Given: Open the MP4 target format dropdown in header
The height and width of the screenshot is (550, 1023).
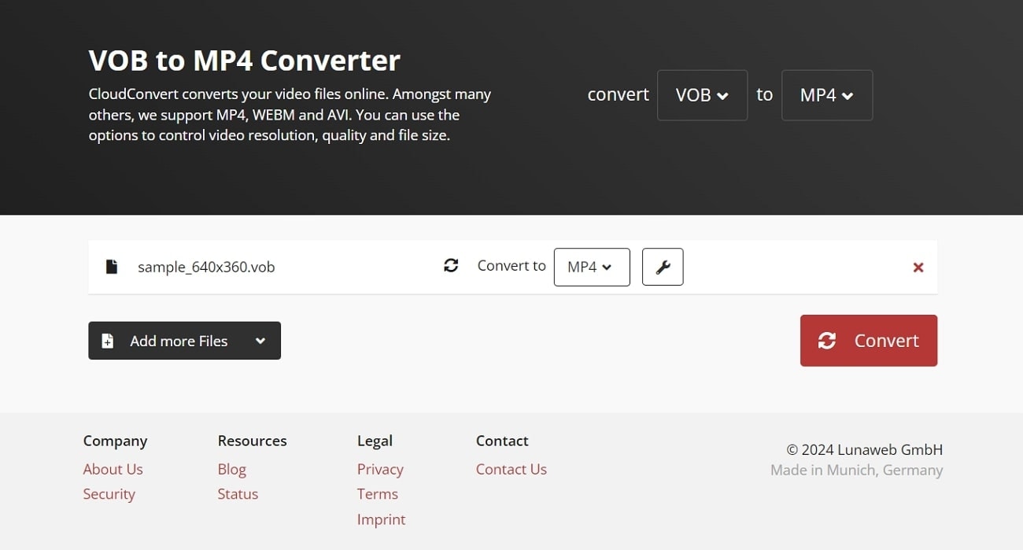Looking at the screenshot, I should (x=827, y=95).
